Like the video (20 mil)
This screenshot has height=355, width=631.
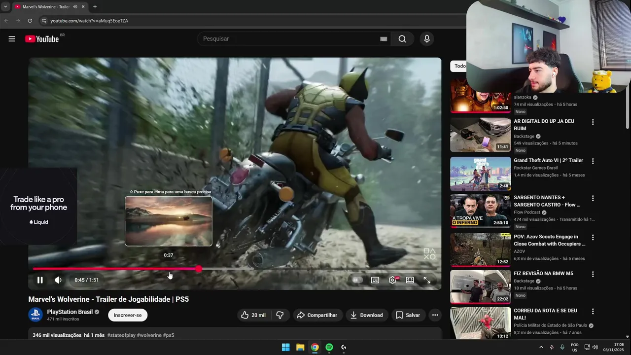click(253, 315)
